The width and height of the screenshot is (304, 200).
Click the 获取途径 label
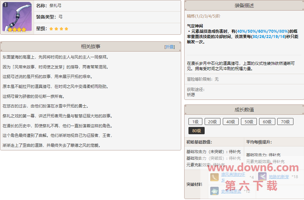pyautogui.click(x=196, y=90)
